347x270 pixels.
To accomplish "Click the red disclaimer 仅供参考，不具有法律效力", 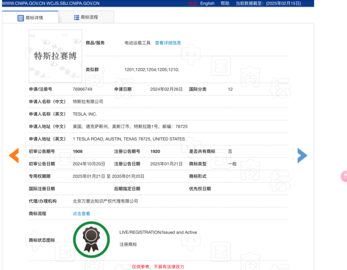I will coord(158,267).
